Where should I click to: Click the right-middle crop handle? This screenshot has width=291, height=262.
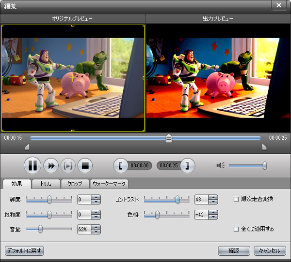(x=144, y=78)
